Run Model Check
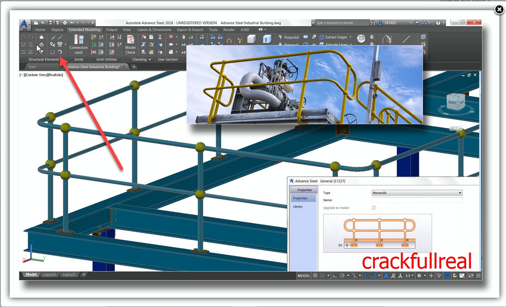Screen dimensions: 506x307 pos(130,44)
